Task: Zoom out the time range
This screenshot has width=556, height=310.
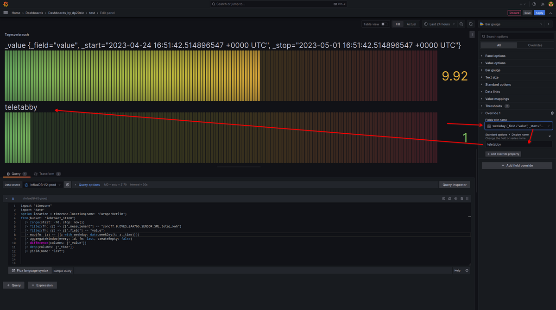Action: [x=462, y=24]
